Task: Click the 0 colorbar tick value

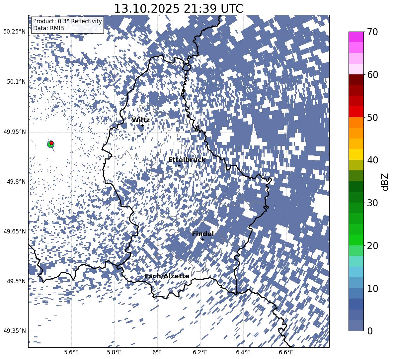Action: (370, 331)
